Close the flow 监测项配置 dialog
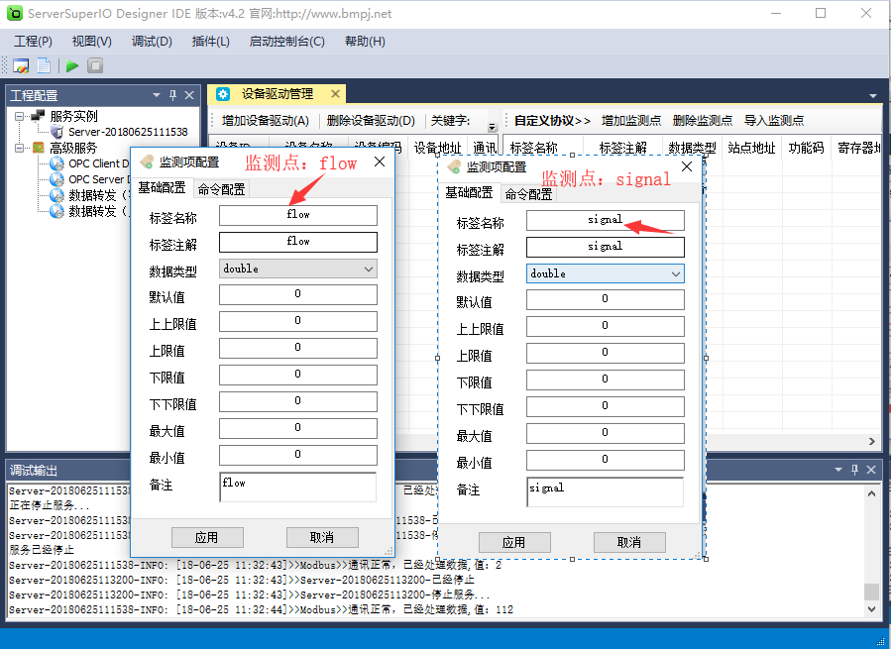 pos(380,162)
